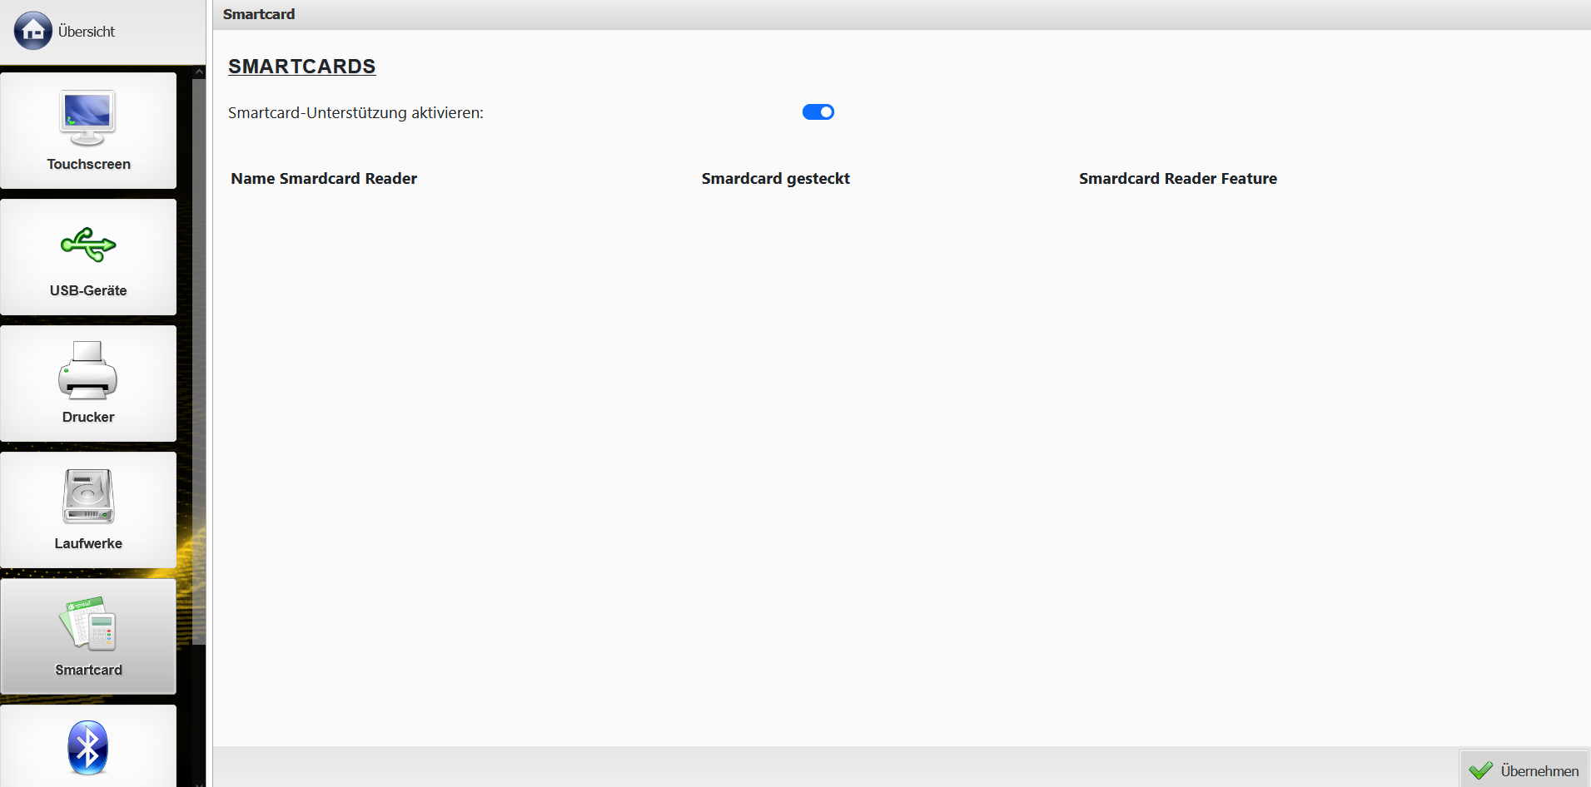Click the Übernehmen button text
Image resolution: width=1591 pixels, height=787 pixels.
(1539, 771)
